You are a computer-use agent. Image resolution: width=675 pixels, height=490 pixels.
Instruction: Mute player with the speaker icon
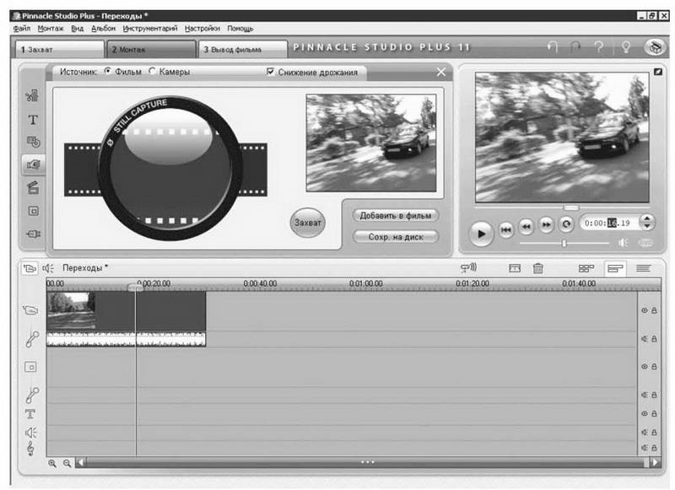pyautogui.click(x=623, y=243)
